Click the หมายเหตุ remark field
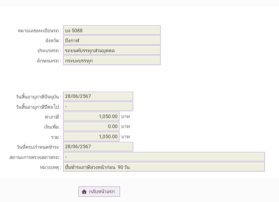The image size is (279, 202). (164, 167)
